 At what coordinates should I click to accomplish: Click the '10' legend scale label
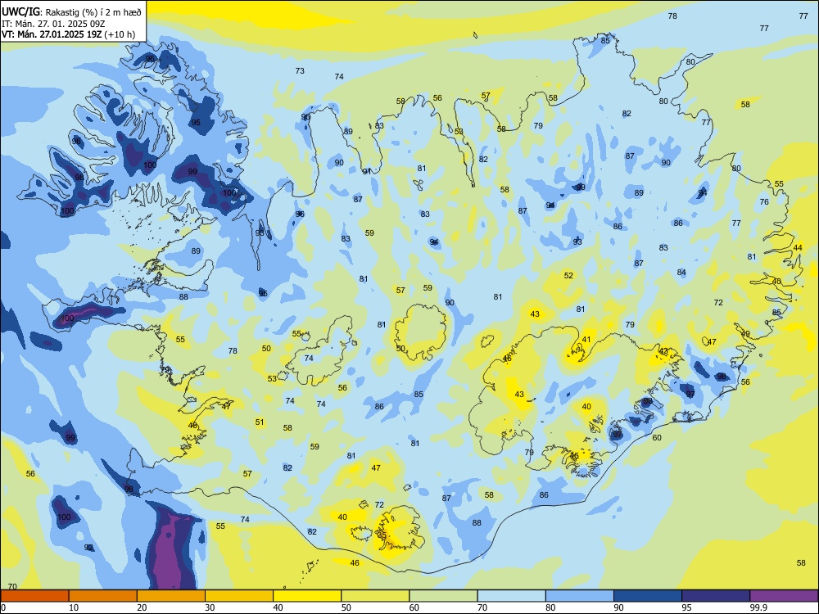tap(74, 607)
